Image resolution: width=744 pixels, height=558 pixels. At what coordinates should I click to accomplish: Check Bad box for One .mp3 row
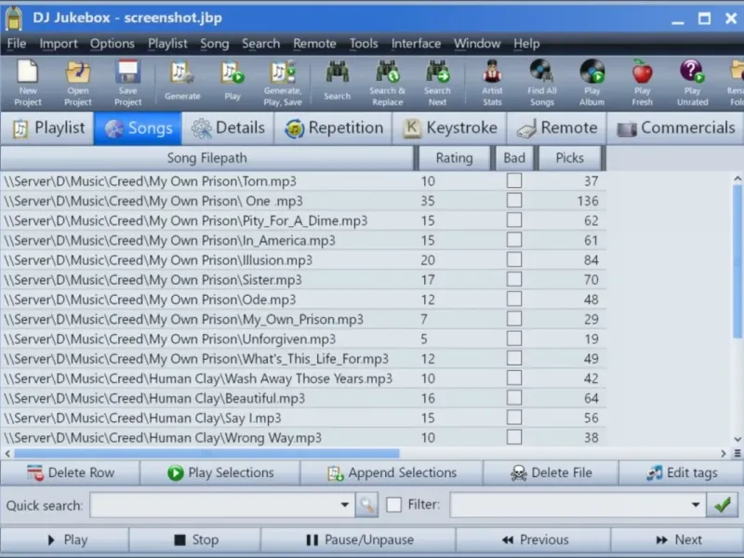coord(514,200)
